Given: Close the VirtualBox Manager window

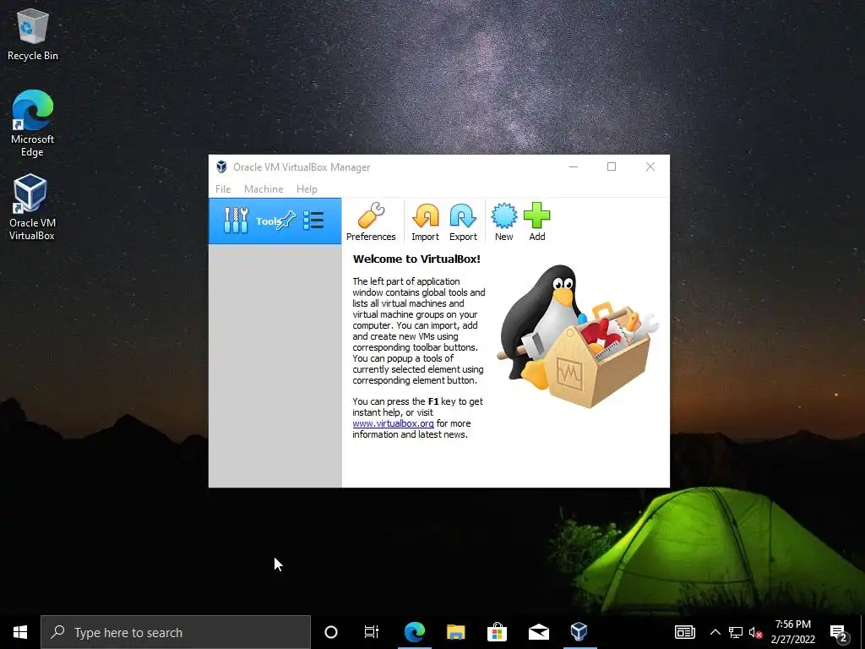Looking at the screenshot, I should [x=650, y=166].
